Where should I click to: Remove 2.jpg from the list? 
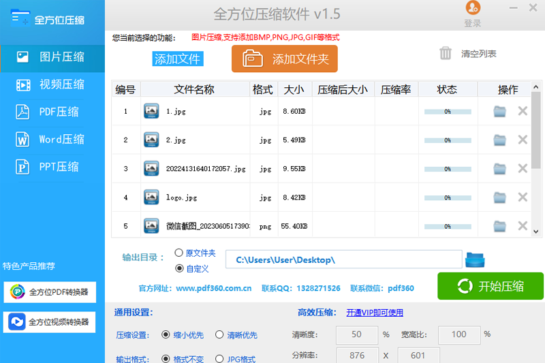pyautogui.click(x=523, y=140)
